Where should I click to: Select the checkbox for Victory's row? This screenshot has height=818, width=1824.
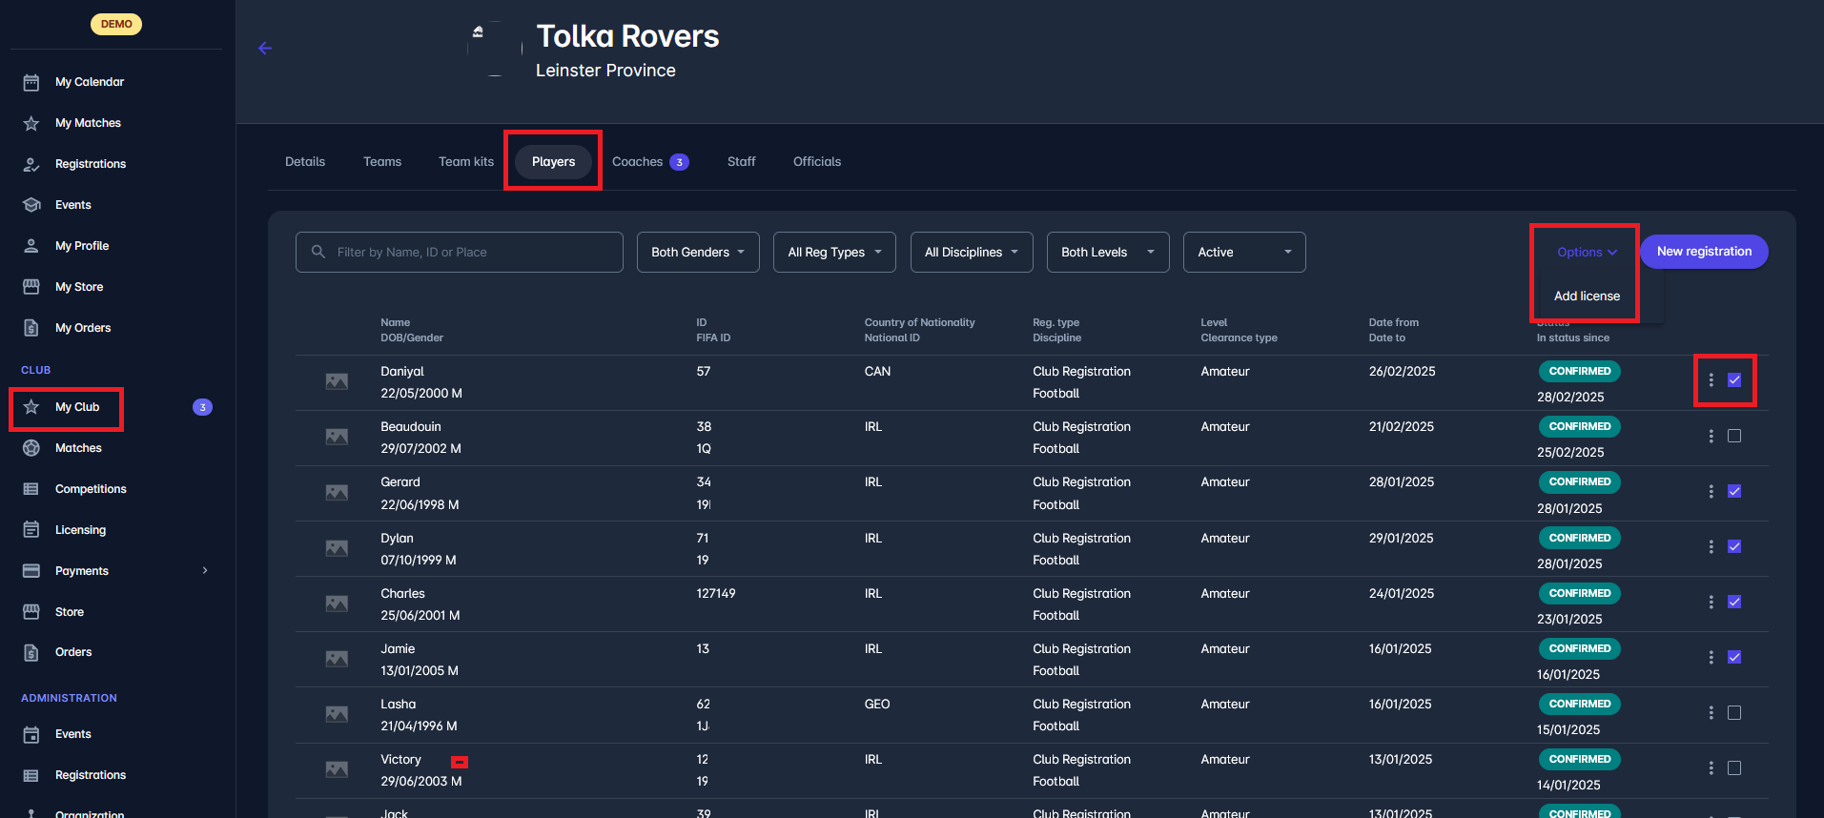(x=1734, y=768)
